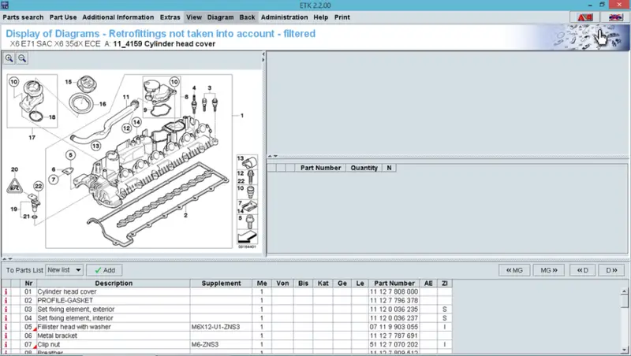The height and width of the screenshot is (356, 631).
Task: Select the Cylinder head cover description
Action: (67, 291)
